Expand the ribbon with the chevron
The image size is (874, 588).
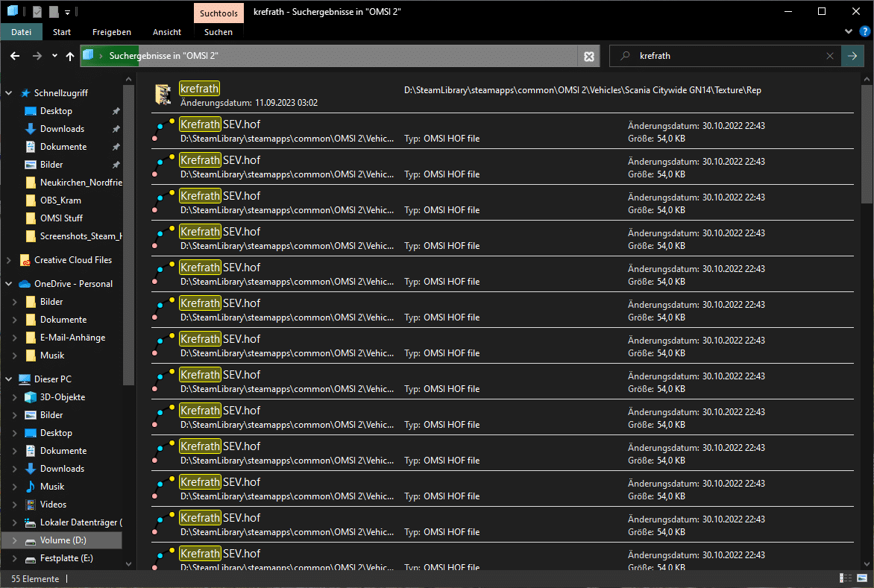(849, 31)
